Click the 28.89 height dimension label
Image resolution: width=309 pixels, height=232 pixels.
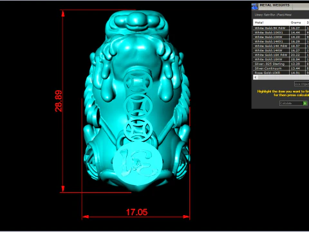[x=59, y=101]
